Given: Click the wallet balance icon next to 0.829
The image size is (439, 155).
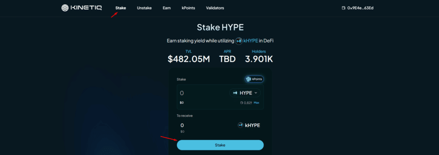Looking at the screenshot, I should 242,102.
